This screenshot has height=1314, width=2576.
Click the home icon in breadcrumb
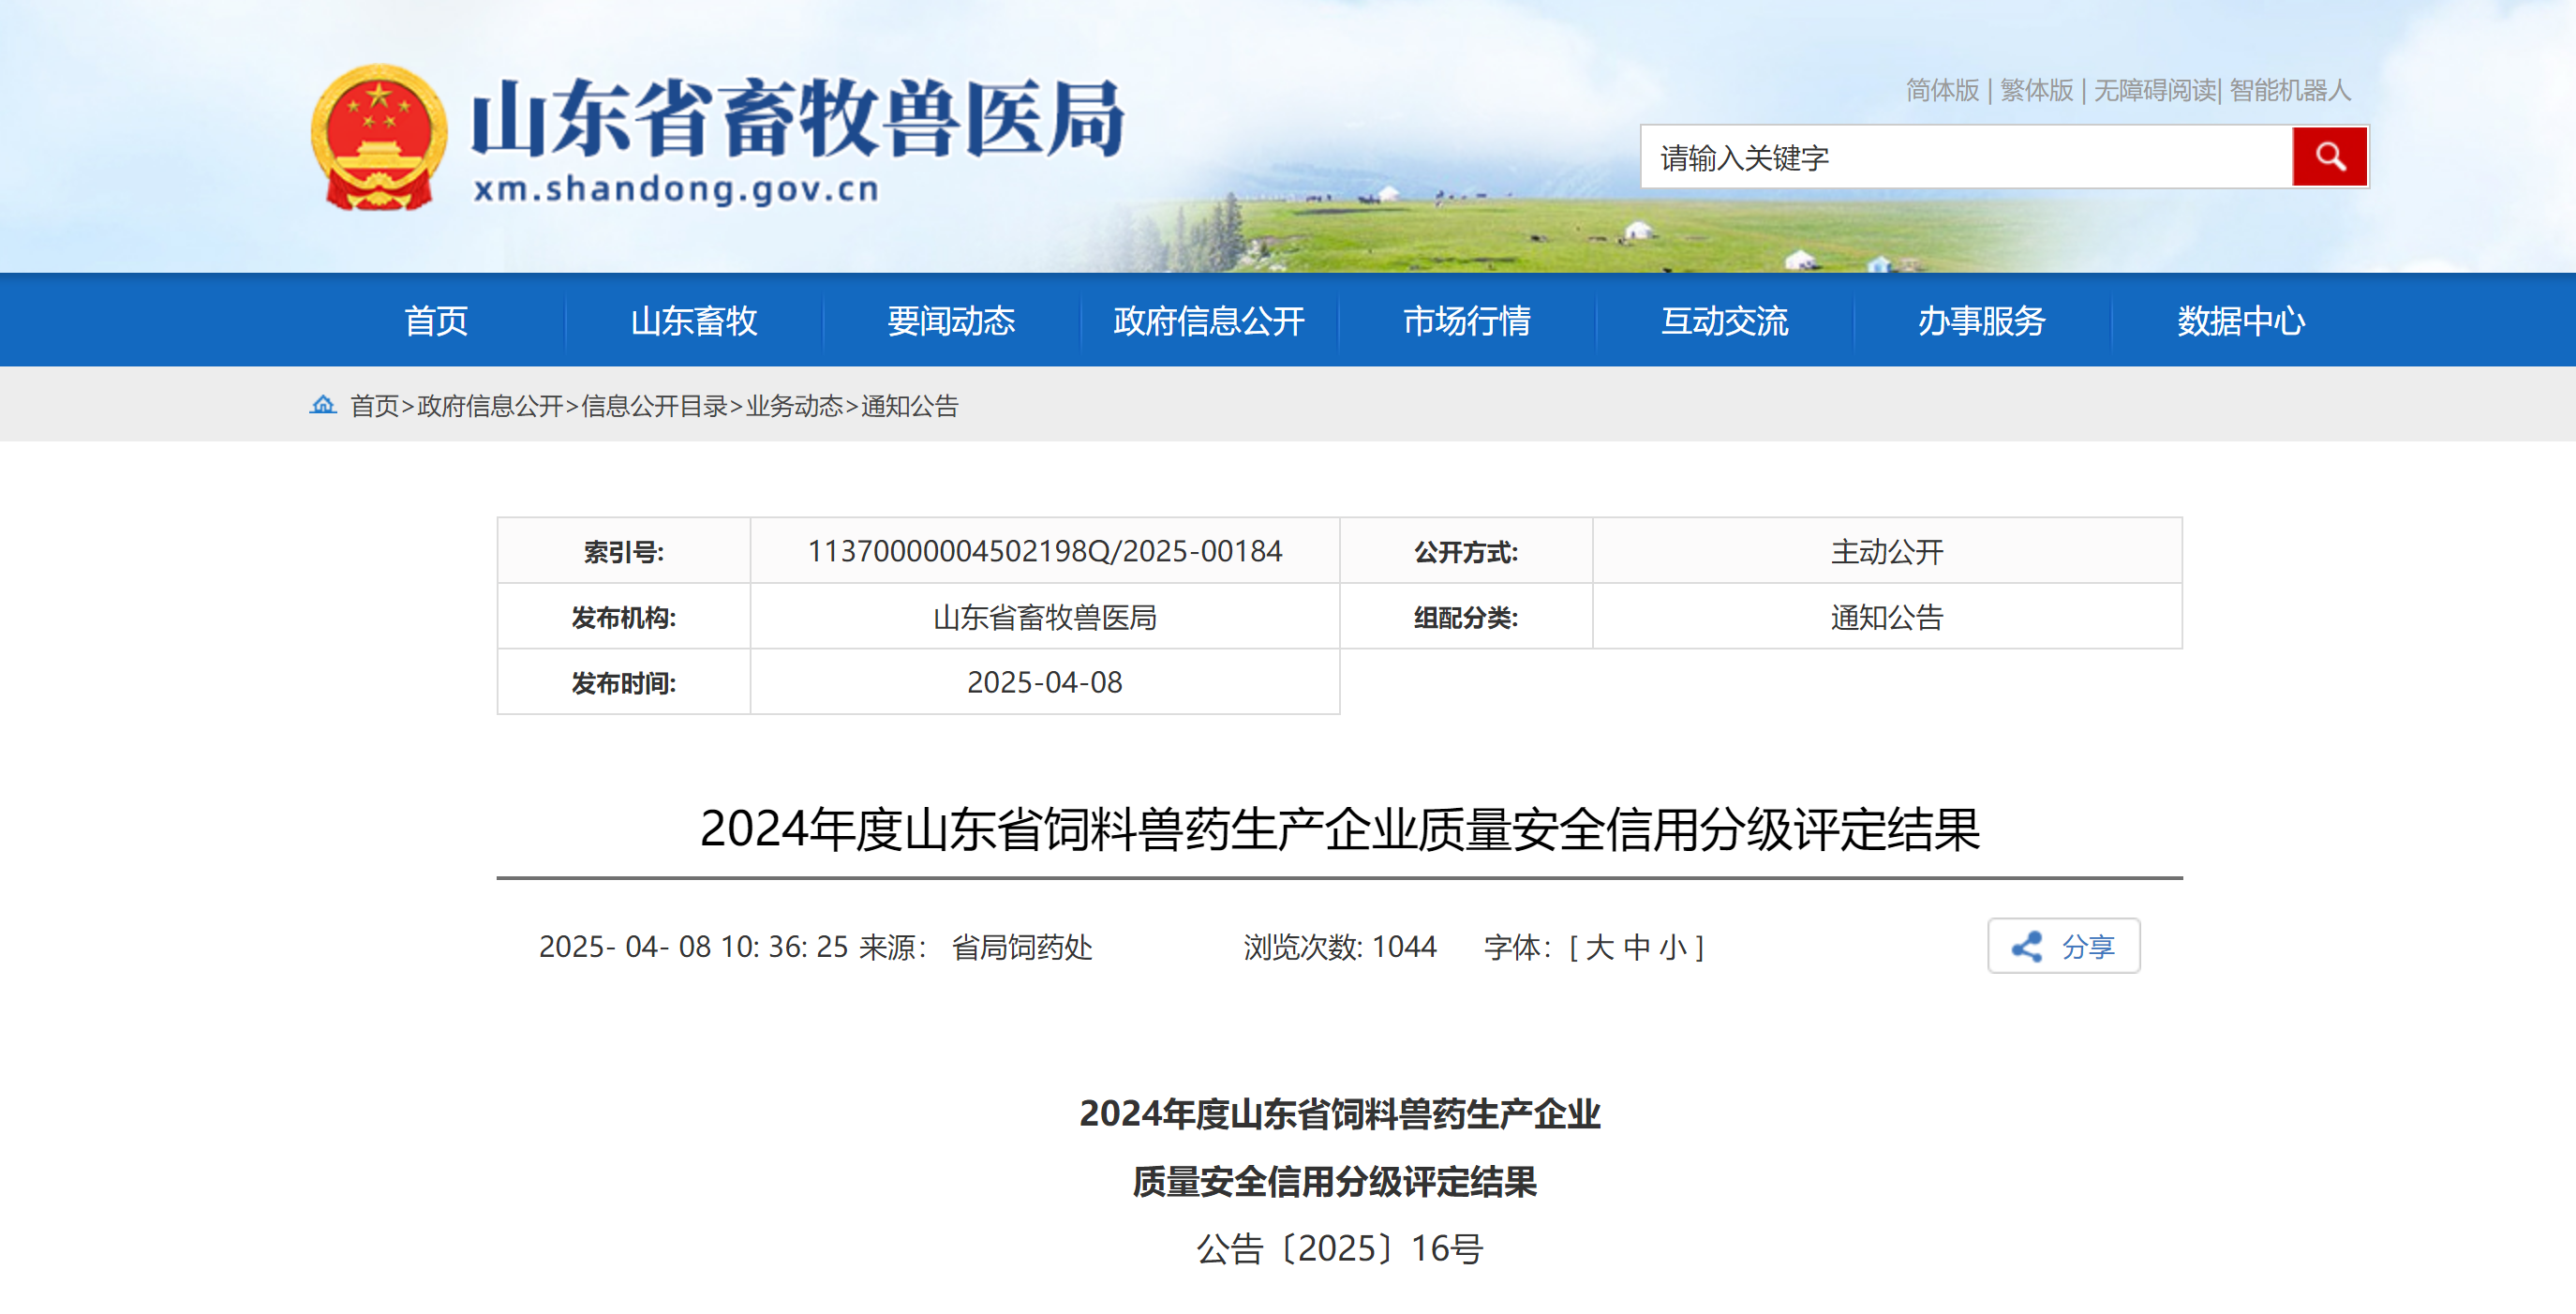tap(322, 405)
